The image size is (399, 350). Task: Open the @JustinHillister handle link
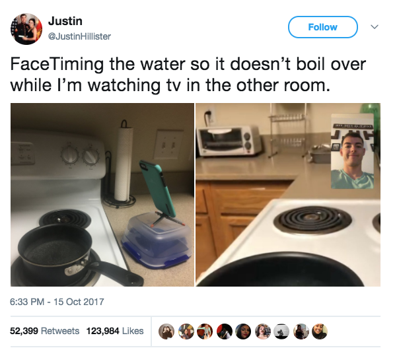click(x=79, y=36)
